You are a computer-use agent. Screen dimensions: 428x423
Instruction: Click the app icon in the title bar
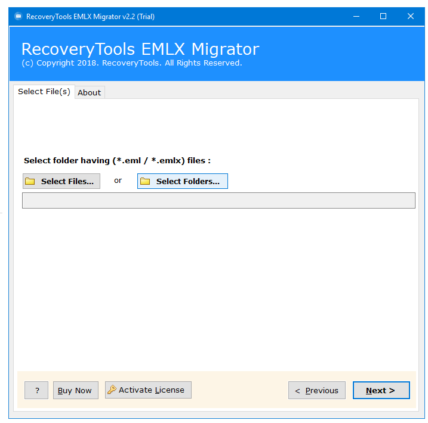pos(19,16)
